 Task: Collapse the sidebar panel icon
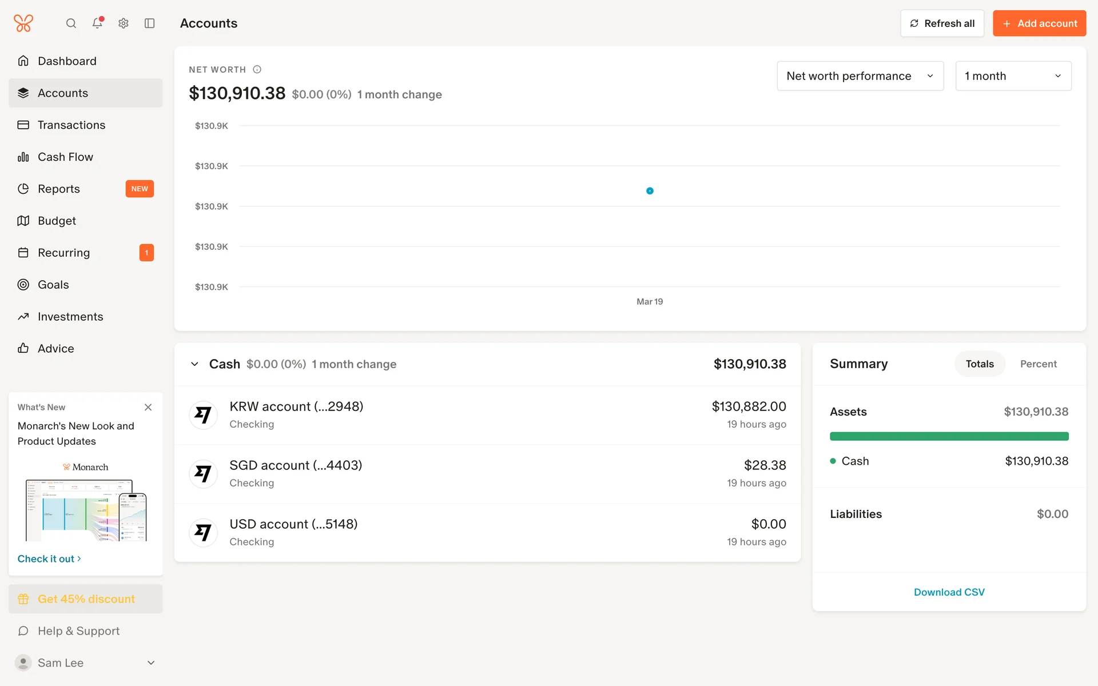(x=150, y=23)
